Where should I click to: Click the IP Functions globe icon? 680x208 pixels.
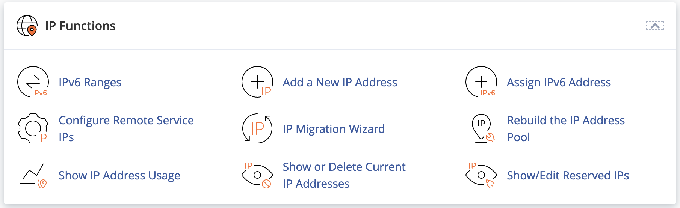tap(27, 26)
